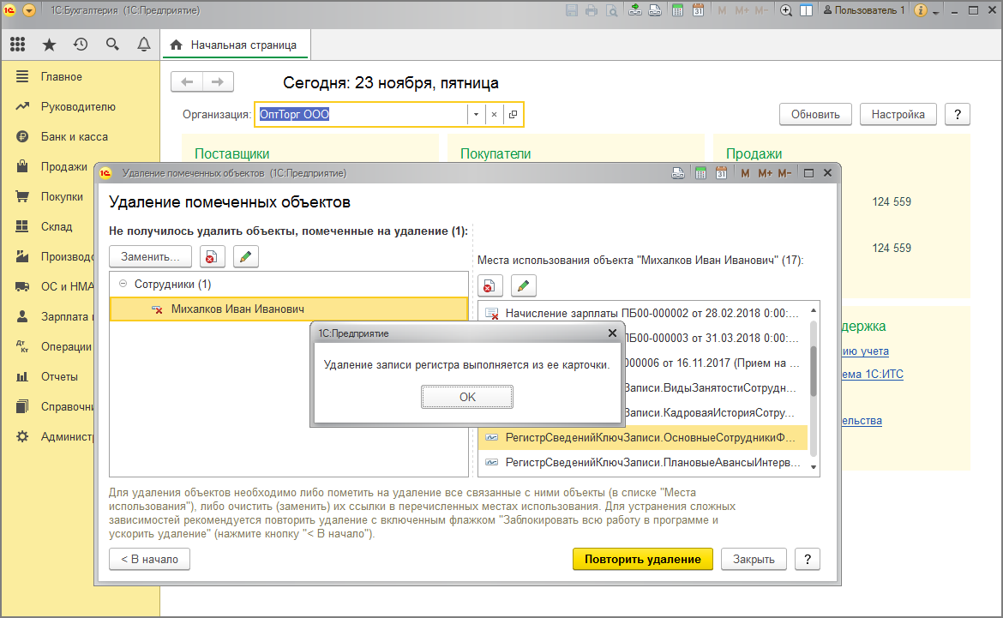Click Покупатели heading on start page
The image size is (1003, 618).
point(495,153)
